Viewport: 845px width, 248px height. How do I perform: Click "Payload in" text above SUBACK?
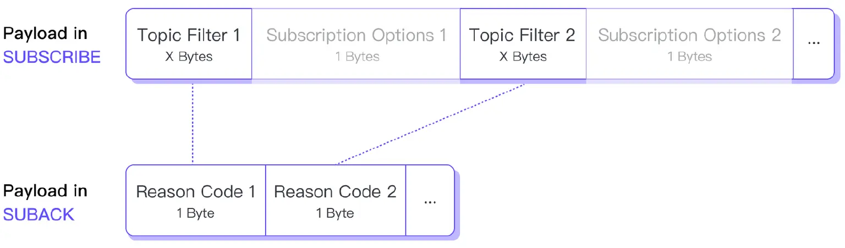point(45,191)
